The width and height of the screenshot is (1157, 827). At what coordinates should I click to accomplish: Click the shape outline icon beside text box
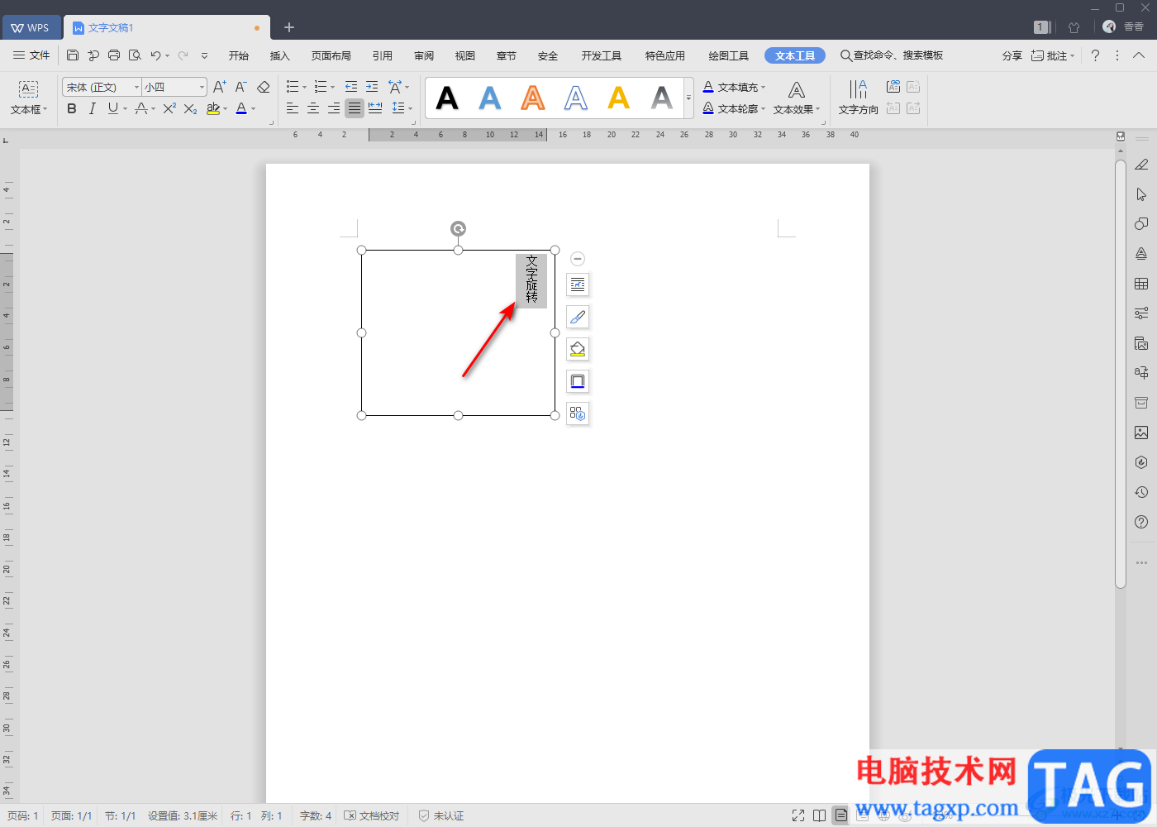578,381
